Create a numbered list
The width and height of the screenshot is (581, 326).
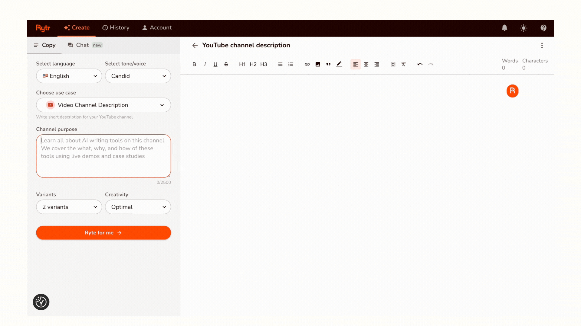[x=291, y=64]
